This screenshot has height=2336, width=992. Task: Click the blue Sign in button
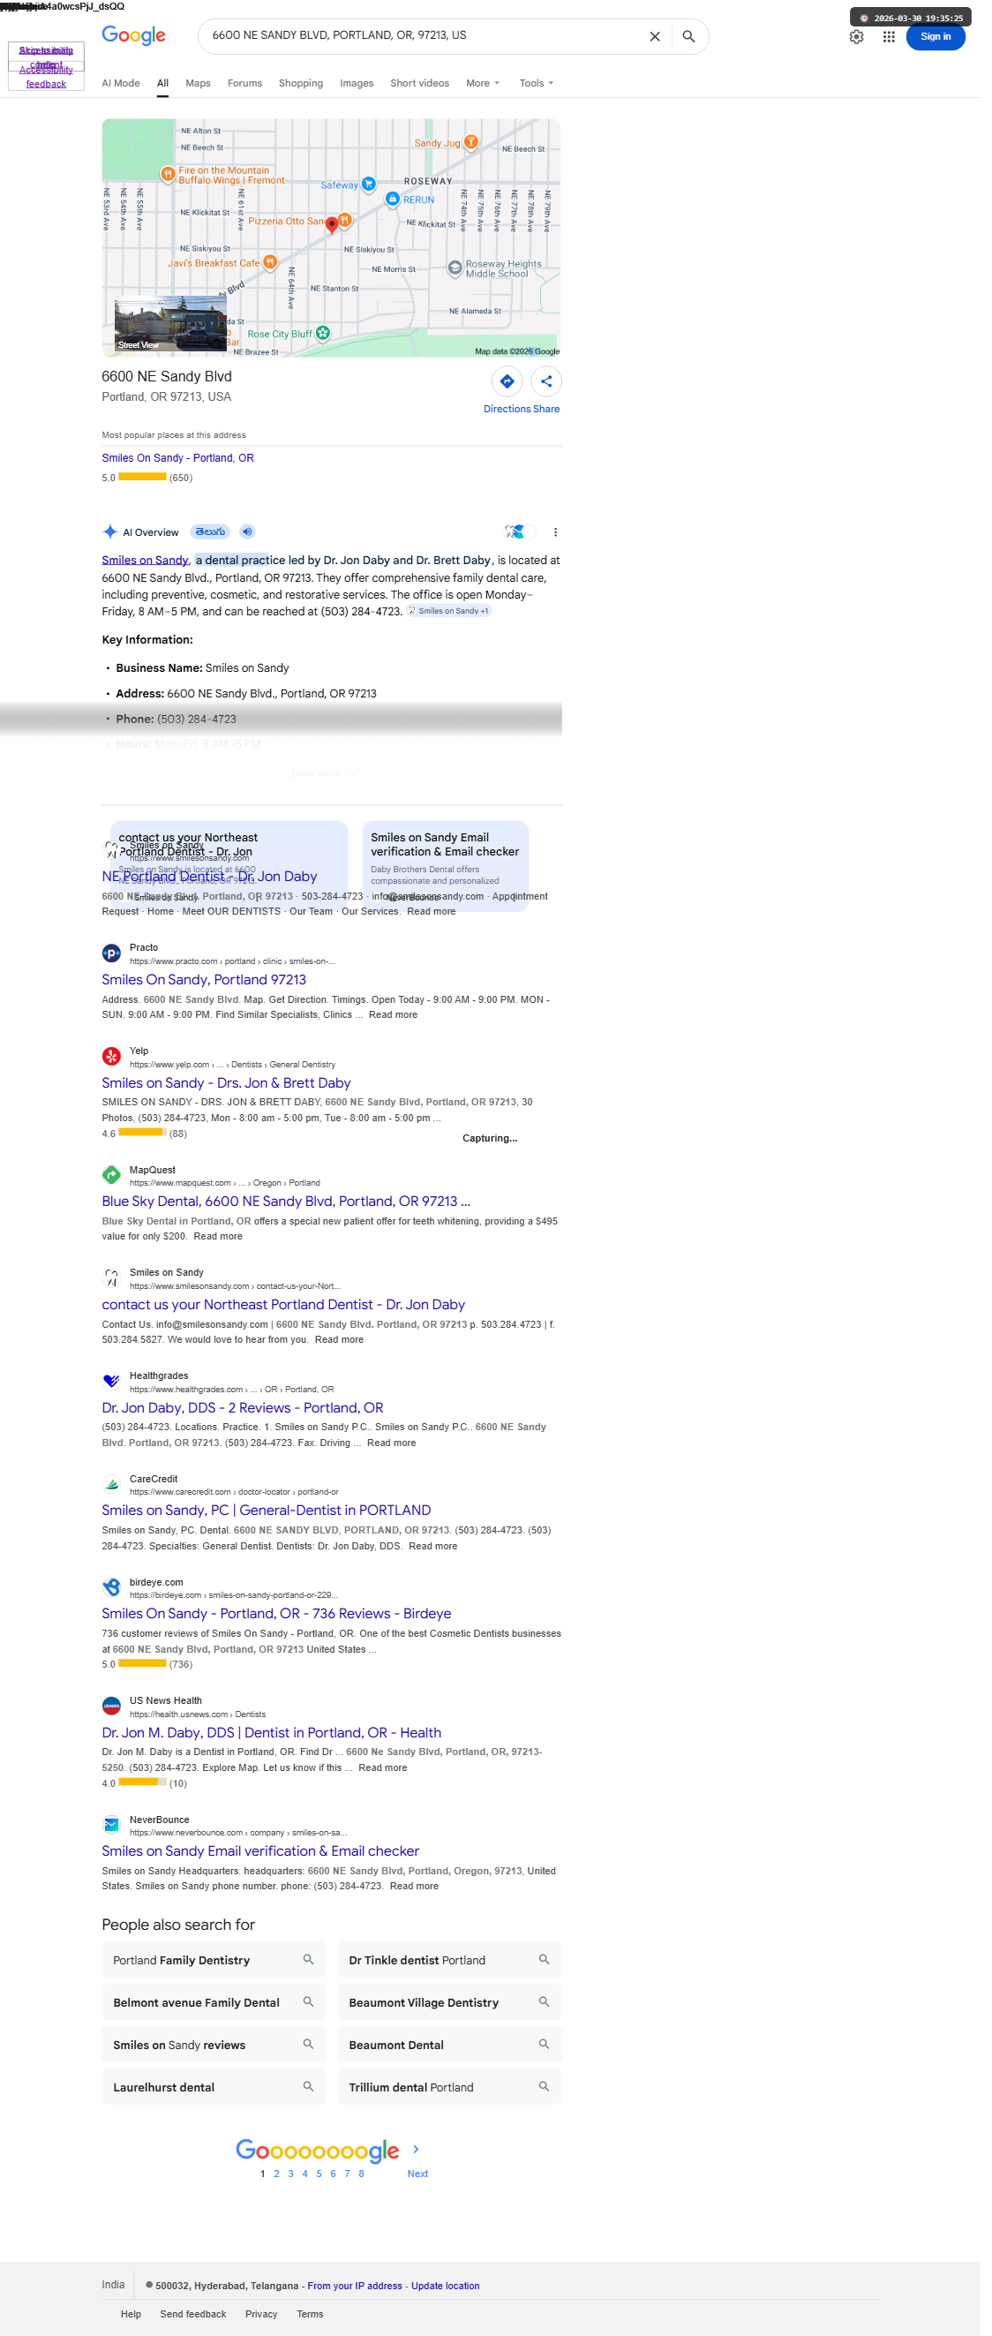[x=935, y=37]
